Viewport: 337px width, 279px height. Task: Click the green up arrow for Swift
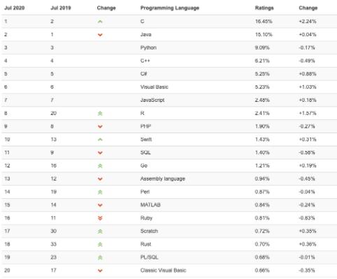pos(100,139)
